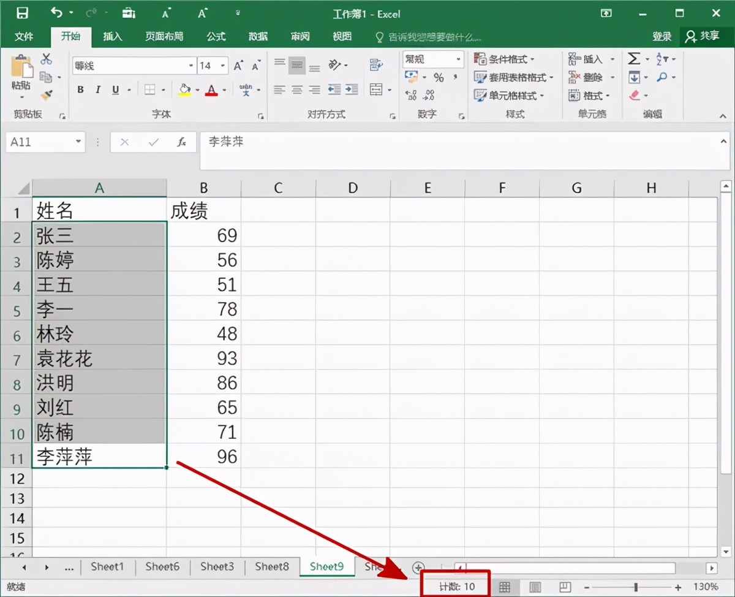
Task: Toggle underline formatting
Action: click(x=115, y=90)
